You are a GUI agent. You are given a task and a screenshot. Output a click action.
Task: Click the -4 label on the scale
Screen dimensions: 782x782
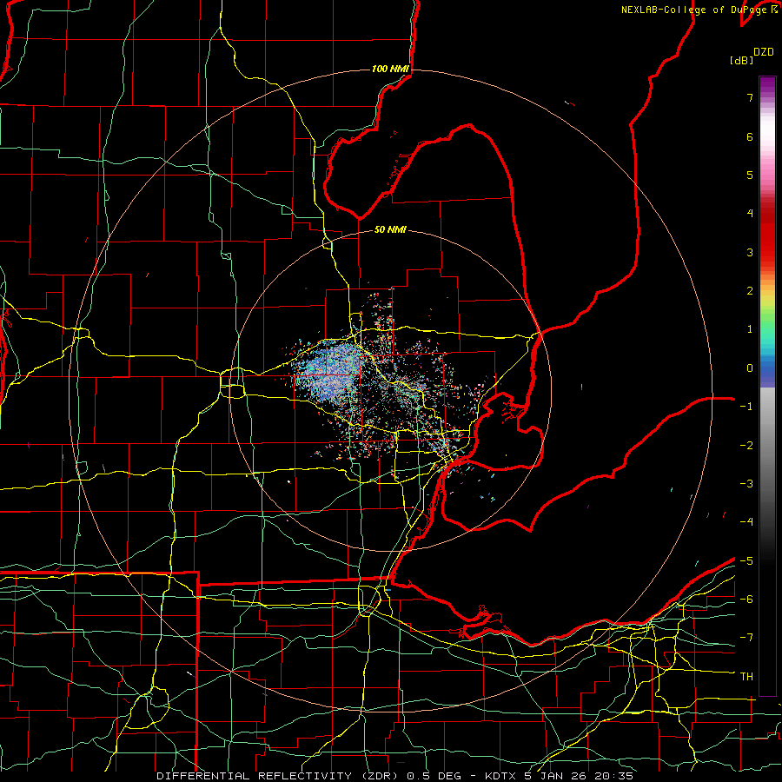tap(746, 521)
